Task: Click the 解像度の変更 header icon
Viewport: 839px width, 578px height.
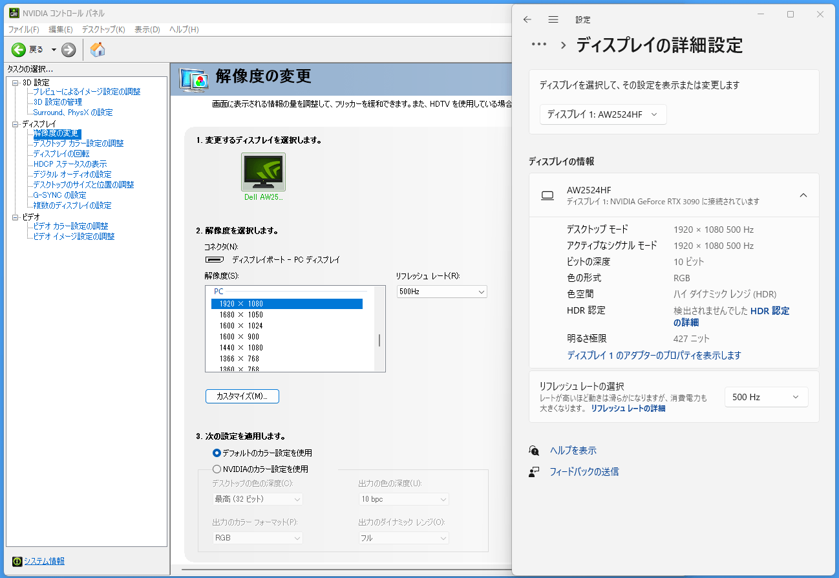Action: coord(193,79)
